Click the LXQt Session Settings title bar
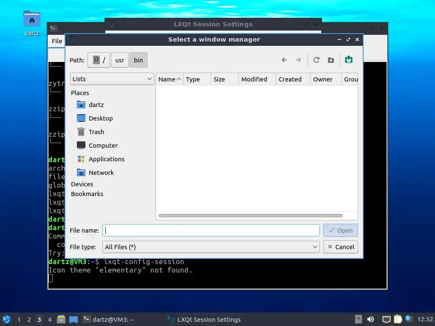The height and width of the screenshot is (326, 435). (213, 24)
